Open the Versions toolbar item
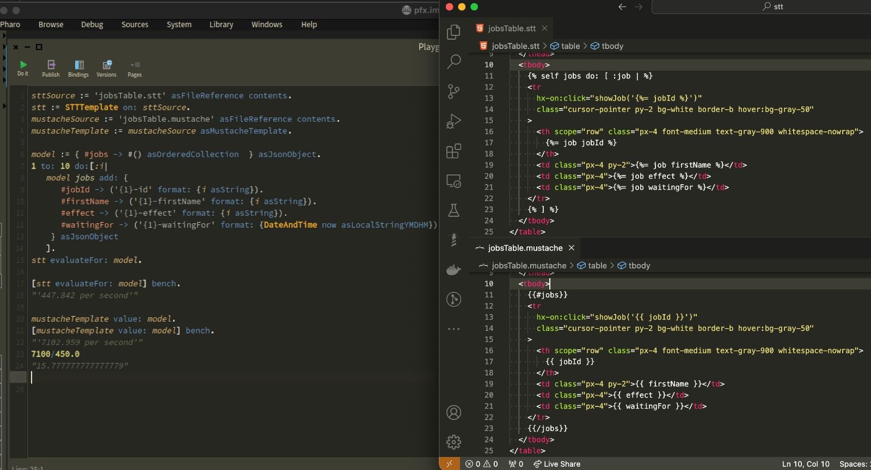This screenshot has height=470, width=871. click(x=107, y=68)
